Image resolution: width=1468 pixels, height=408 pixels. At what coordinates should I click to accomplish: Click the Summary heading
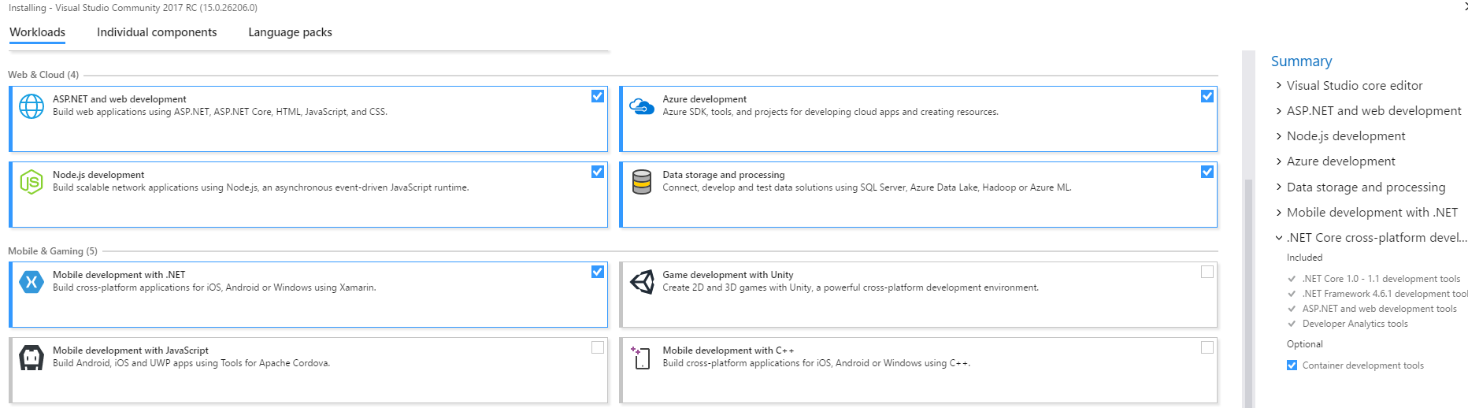coord(1301,61)
